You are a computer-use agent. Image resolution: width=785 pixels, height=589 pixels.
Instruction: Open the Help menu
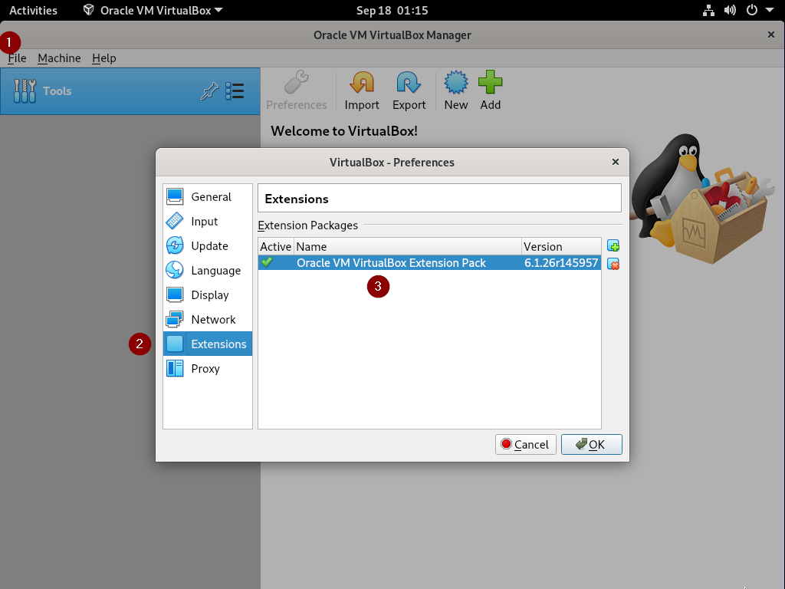click(x=104, y=58)
